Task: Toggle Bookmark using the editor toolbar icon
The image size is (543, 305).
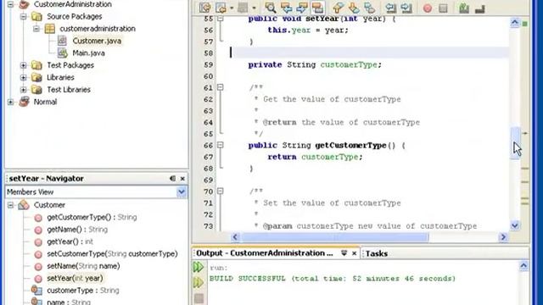Action: click(x=370, y=8)
